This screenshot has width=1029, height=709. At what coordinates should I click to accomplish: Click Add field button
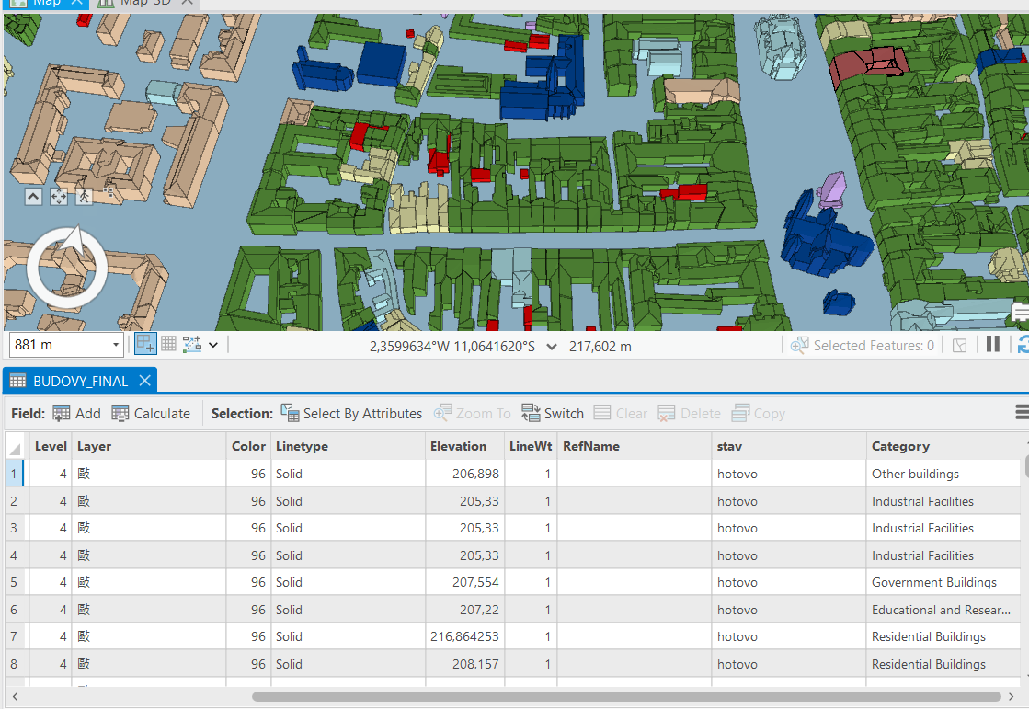(76, 414)
